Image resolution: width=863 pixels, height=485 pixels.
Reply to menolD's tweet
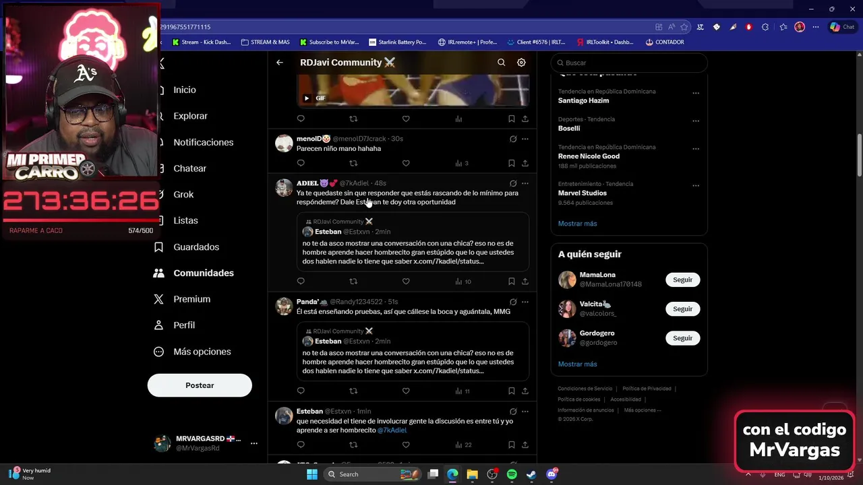(x=301, y=163)
